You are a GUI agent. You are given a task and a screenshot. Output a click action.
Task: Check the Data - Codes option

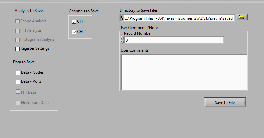(18, 73)
